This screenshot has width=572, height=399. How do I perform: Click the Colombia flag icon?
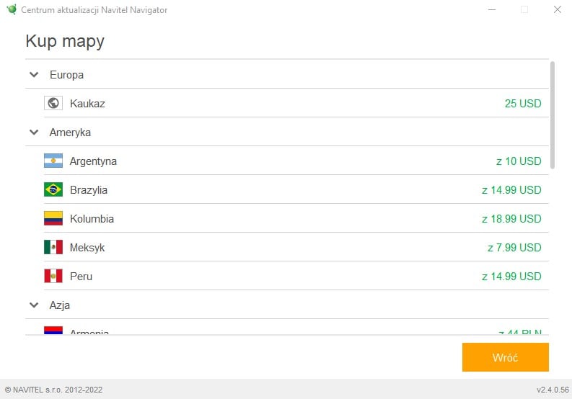[x=53, y=218]
